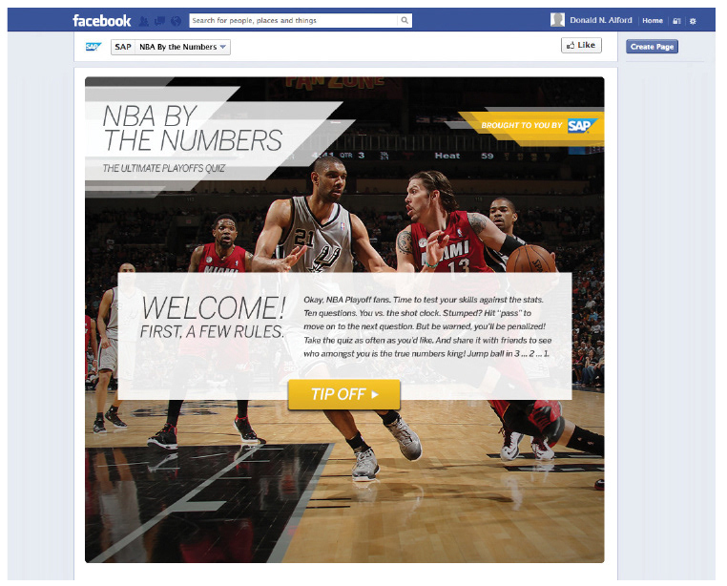Click SAP logo in yellow banner
The width and height of the screenshot is (727, 586).
[581, 125]
